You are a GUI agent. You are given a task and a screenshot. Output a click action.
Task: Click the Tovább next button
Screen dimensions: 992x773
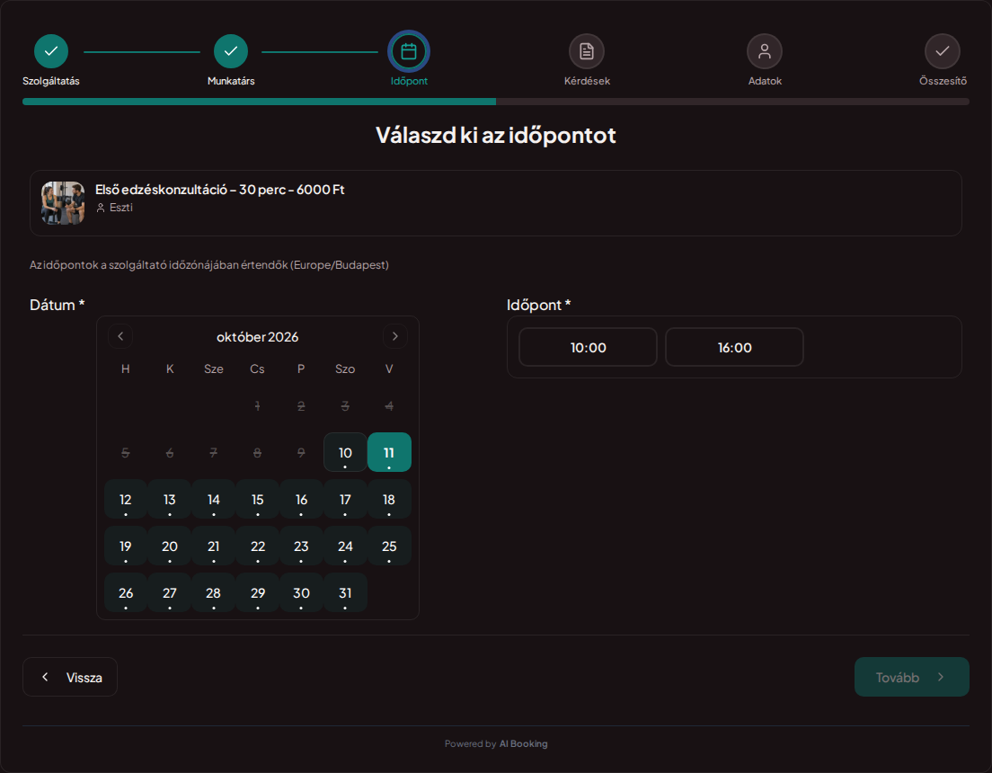click(912, 677)
